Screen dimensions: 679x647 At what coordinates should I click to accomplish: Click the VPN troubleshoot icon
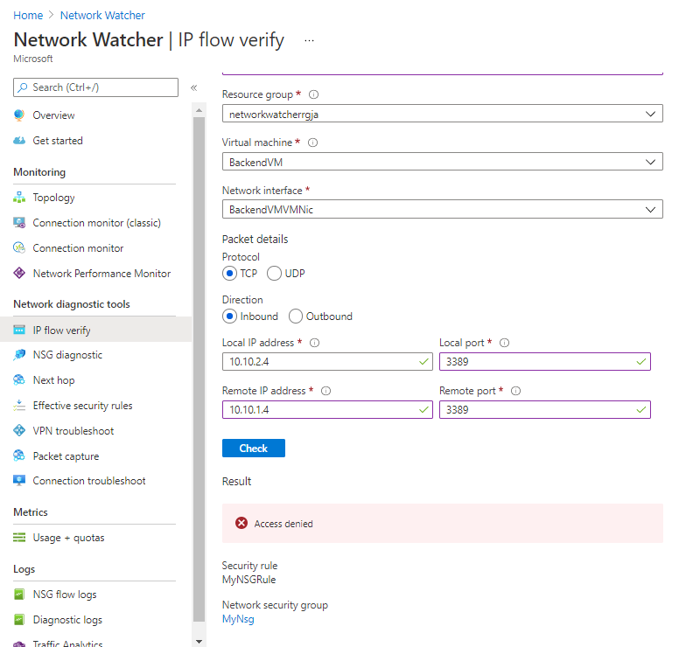point(19,431)
